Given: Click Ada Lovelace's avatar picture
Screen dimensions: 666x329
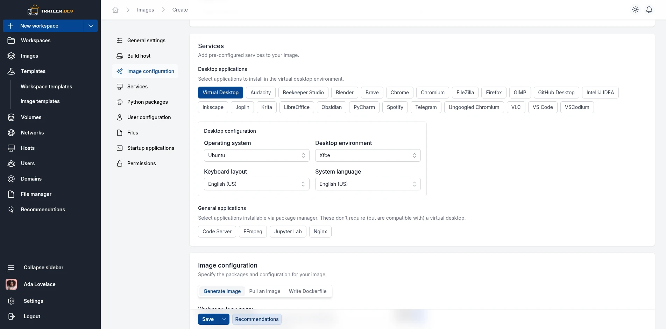Looking at the screenshot, I should point(11,284).
